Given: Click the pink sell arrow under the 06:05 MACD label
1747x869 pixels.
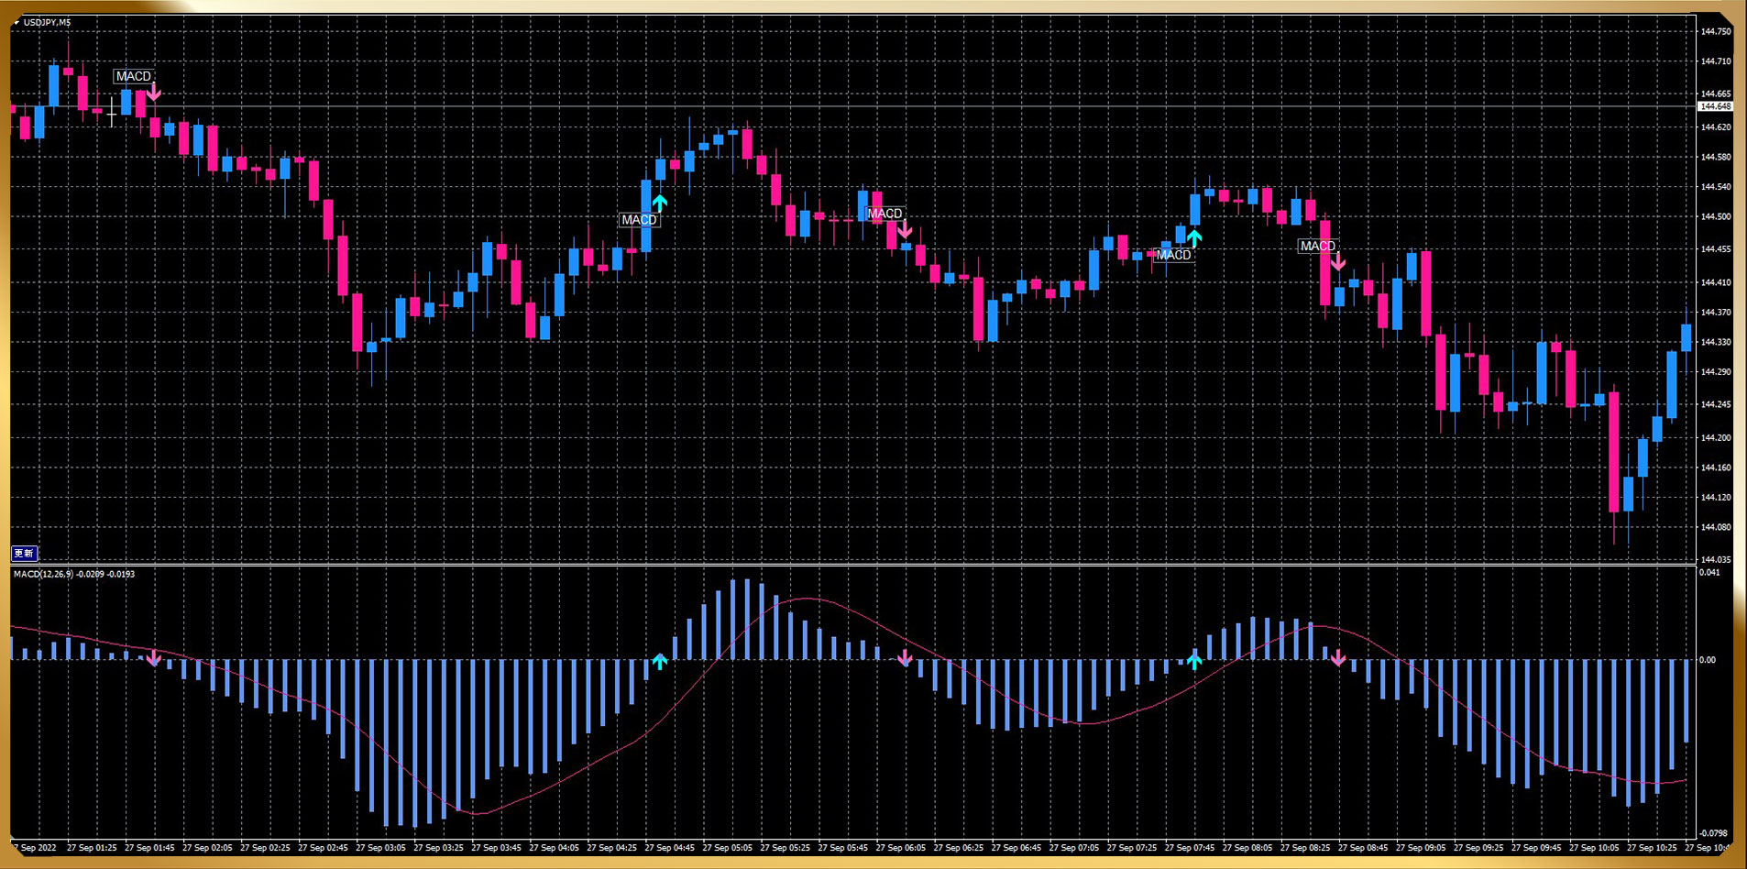Looking at the screenshot, I should [905, 230].
